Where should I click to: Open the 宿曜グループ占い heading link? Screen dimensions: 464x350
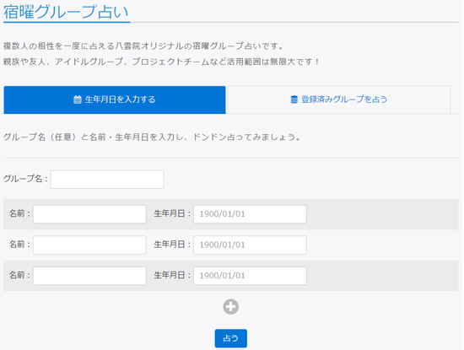point(66,12)
